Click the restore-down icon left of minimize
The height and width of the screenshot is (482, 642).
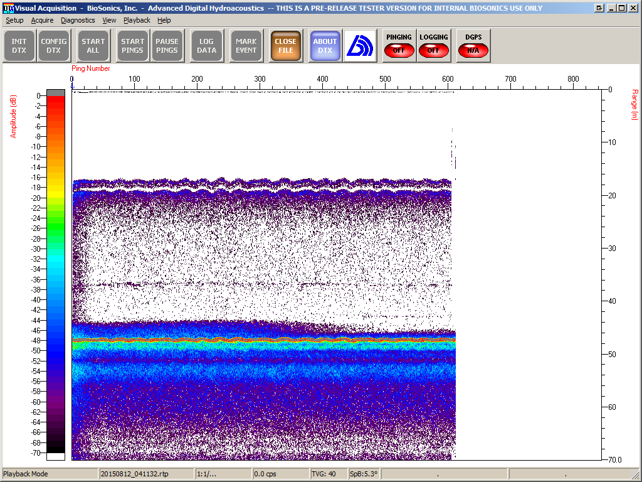pyautogui.click(x=599, y=8)
